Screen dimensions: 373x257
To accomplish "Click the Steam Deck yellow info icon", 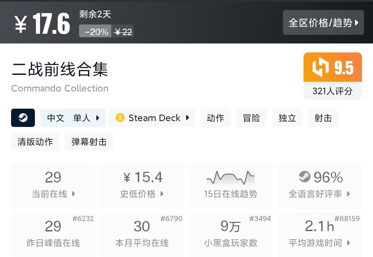I will point(120,118).
